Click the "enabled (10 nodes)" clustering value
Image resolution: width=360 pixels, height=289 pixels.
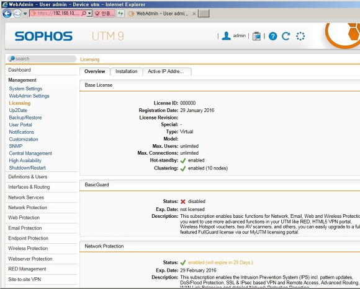tap(208, 168)
